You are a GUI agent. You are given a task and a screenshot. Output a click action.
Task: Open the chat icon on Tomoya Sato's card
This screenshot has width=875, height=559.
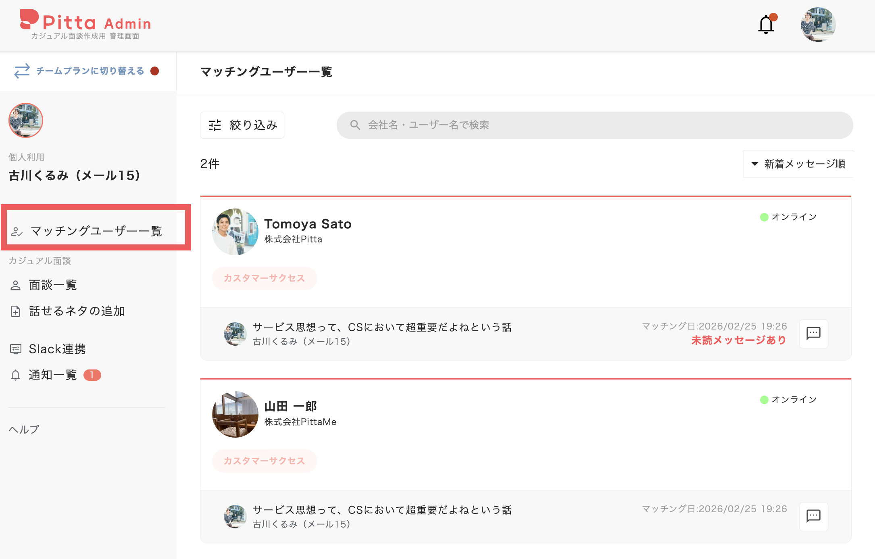pos(813,334)
